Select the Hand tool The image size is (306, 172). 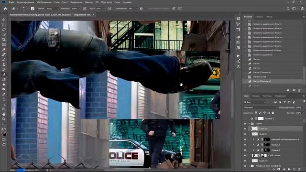[4, 114]
